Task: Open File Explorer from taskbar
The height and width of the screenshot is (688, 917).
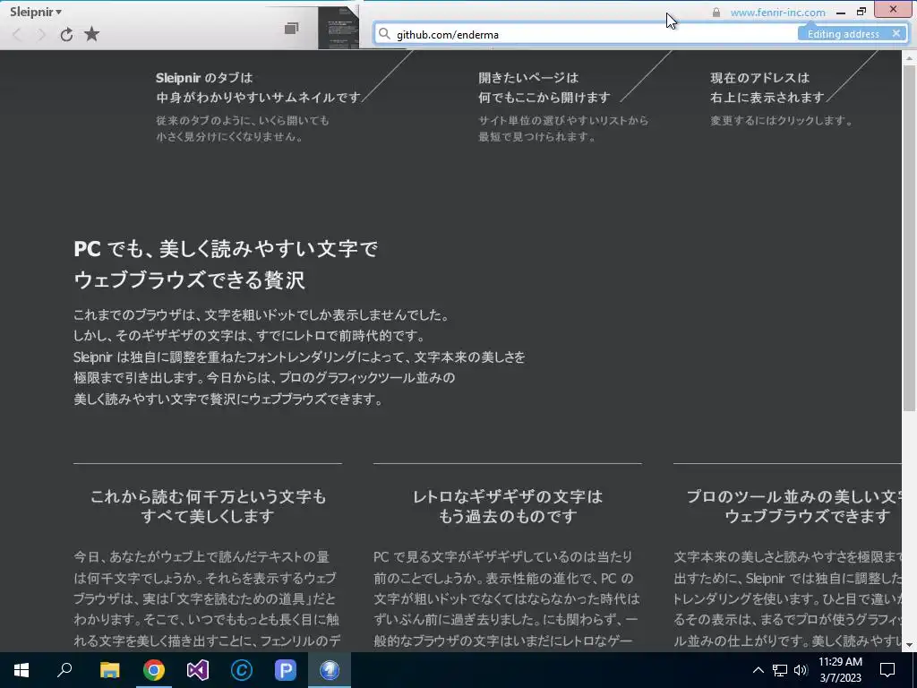Action: tap(109, 670)
